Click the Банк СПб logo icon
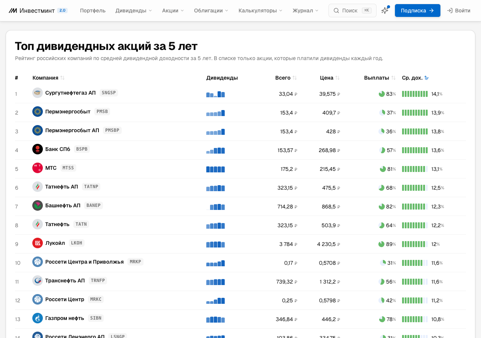 [x=38, y=149]
